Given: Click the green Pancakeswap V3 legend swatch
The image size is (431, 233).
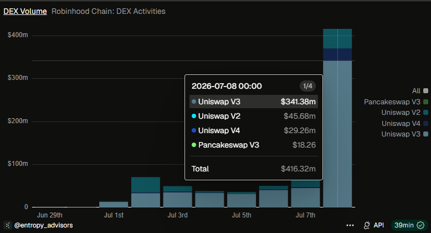Looking at the screenshot, I should coord(426,102).
